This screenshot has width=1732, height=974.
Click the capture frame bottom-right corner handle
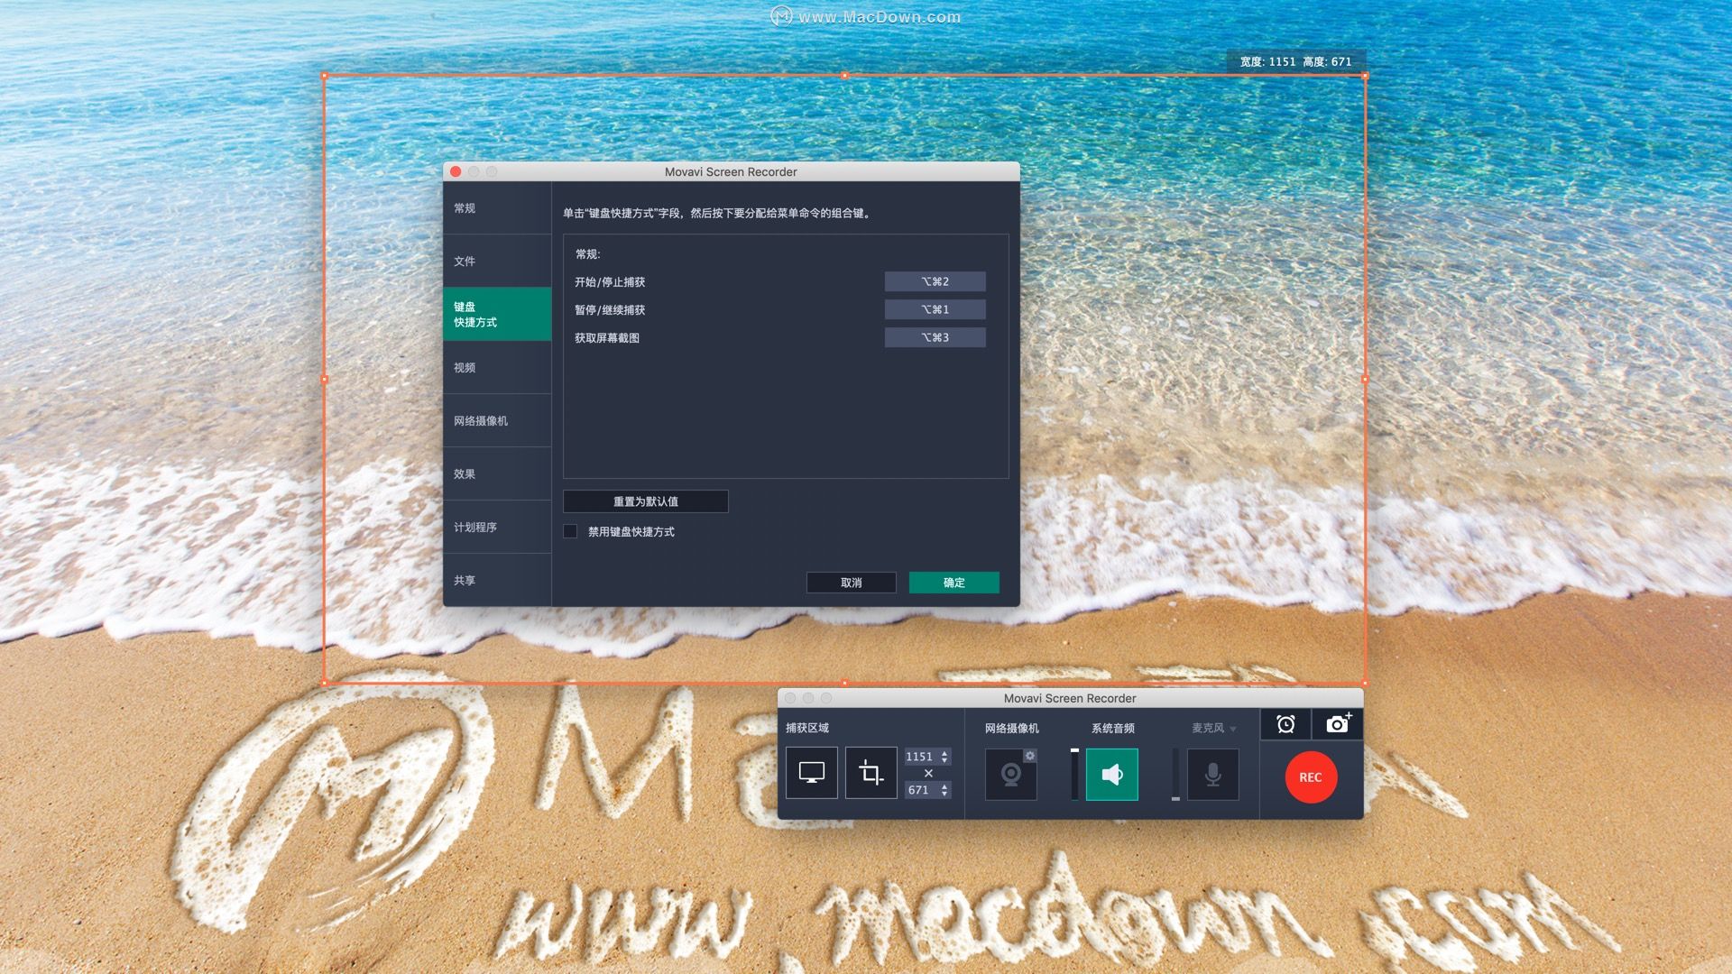(1365, 683)
